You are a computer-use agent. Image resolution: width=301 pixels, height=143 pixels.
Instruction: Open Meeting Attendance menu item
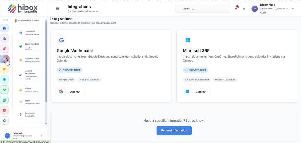29,75
